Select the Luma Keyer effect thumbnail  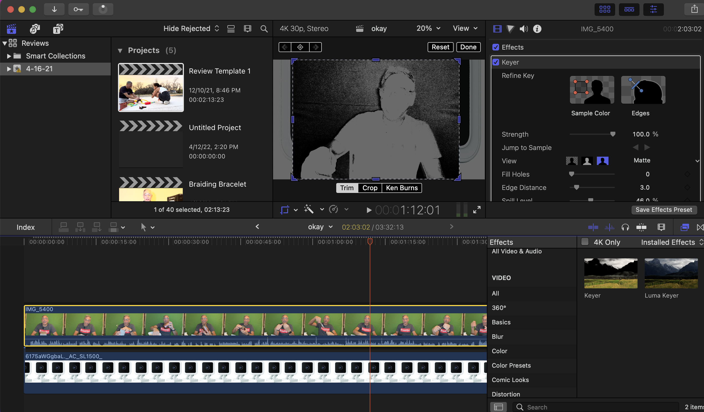click(671, 273)
